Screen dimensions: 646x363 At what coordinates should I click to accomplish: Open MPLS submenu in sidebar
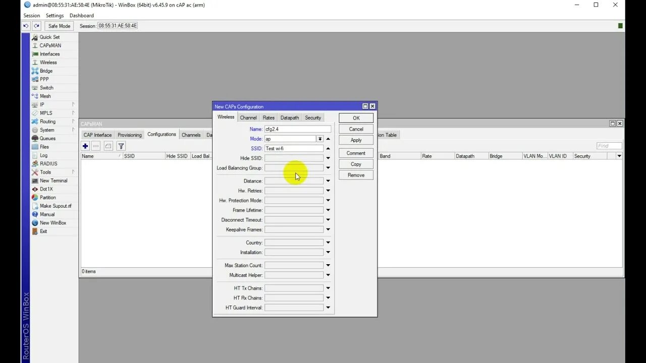click(x=46, y=113)
